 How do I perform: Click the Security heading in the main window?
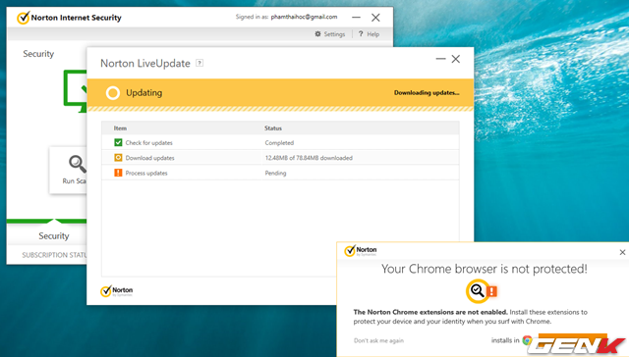point(38,54)
